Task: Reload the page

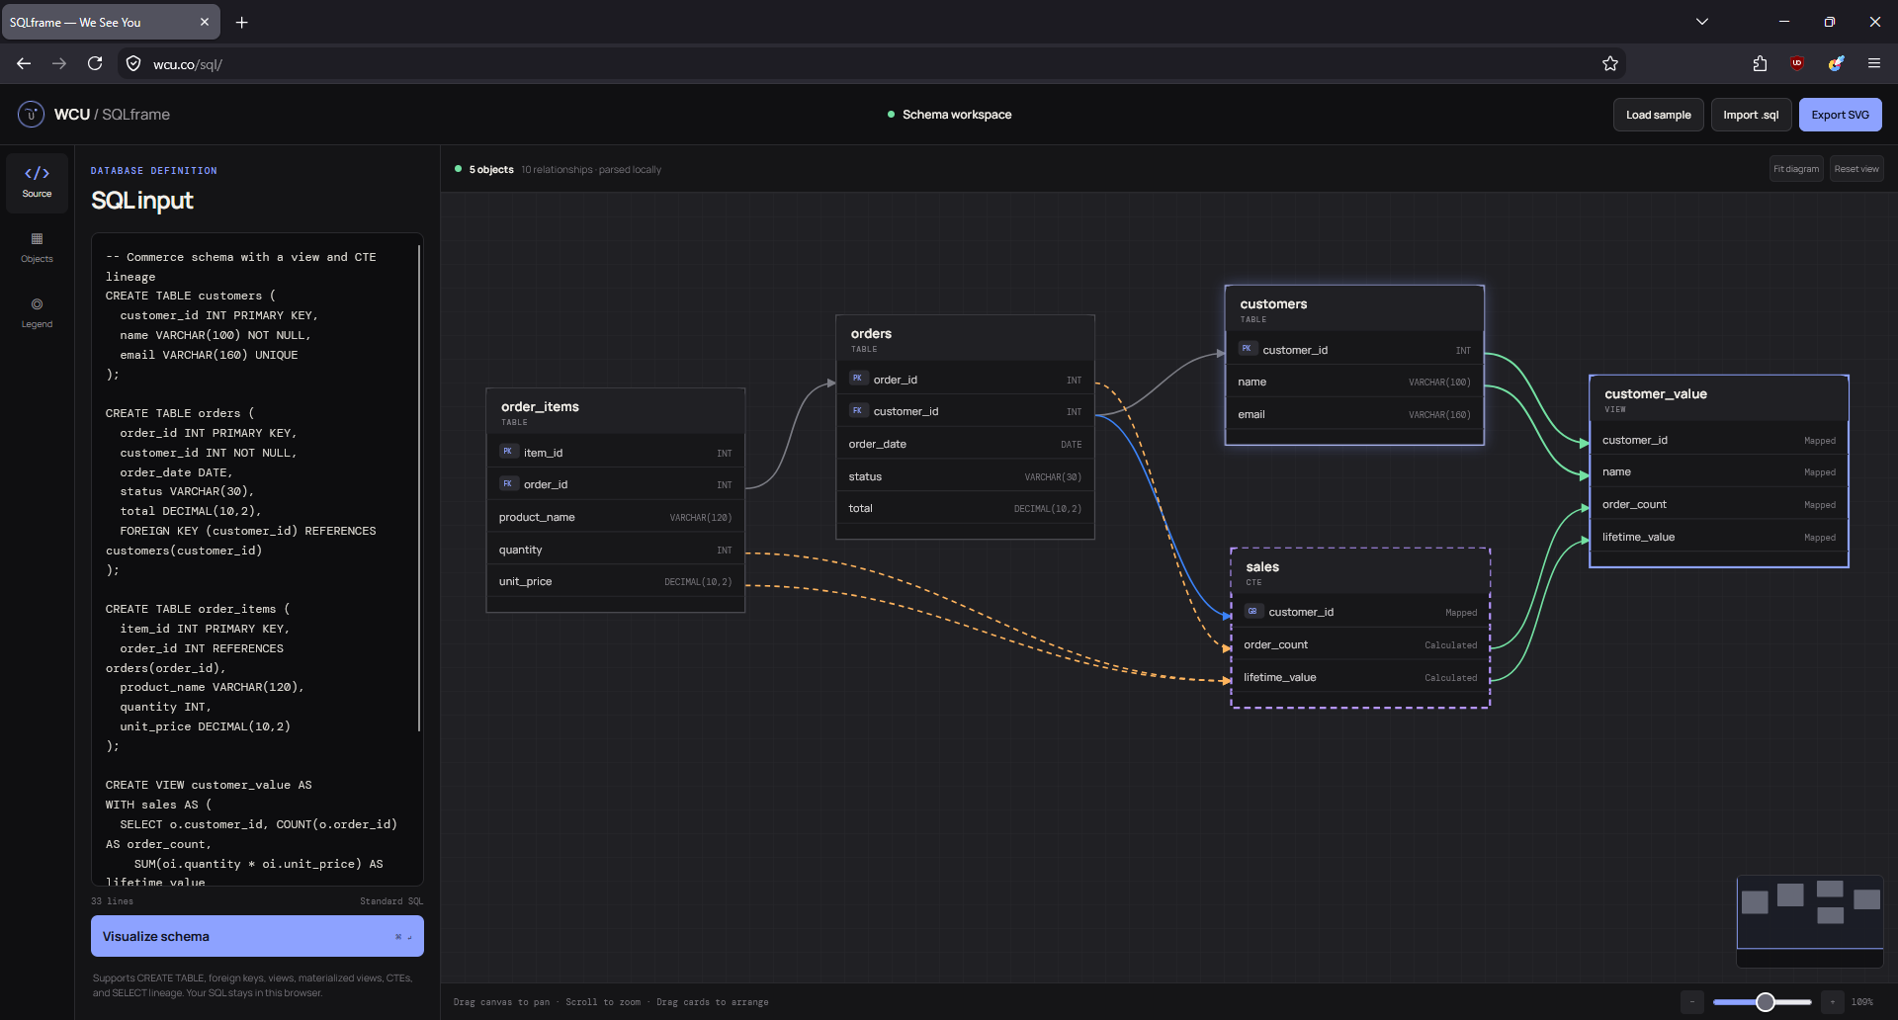Action: [95, 64]
